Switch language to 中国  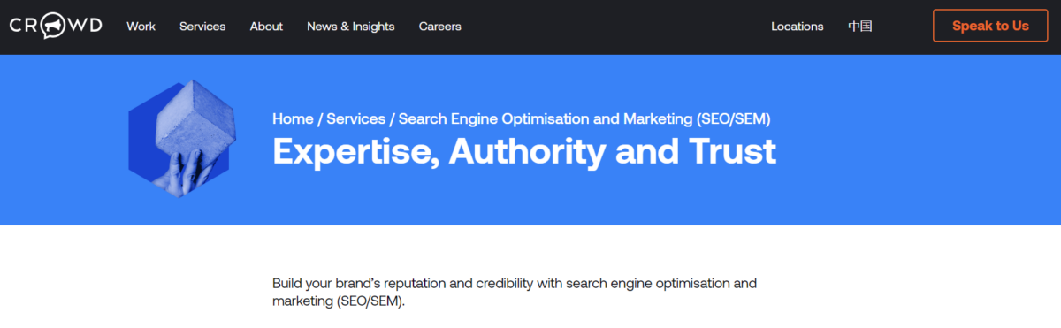click(860, 27)
